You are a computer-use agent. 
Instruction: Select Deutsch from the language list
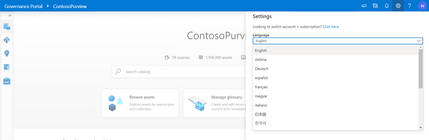335,69
